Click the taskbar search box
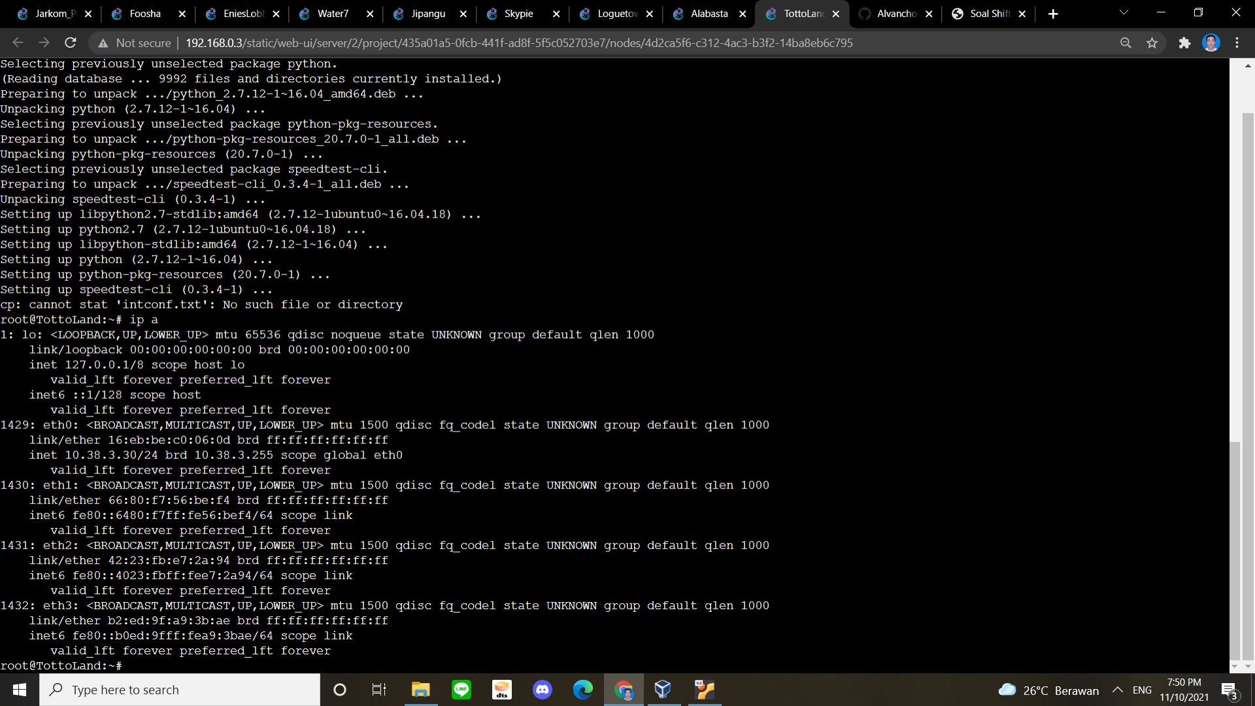Viewport: 1255px width, 706px height. (x=180, y=690)
